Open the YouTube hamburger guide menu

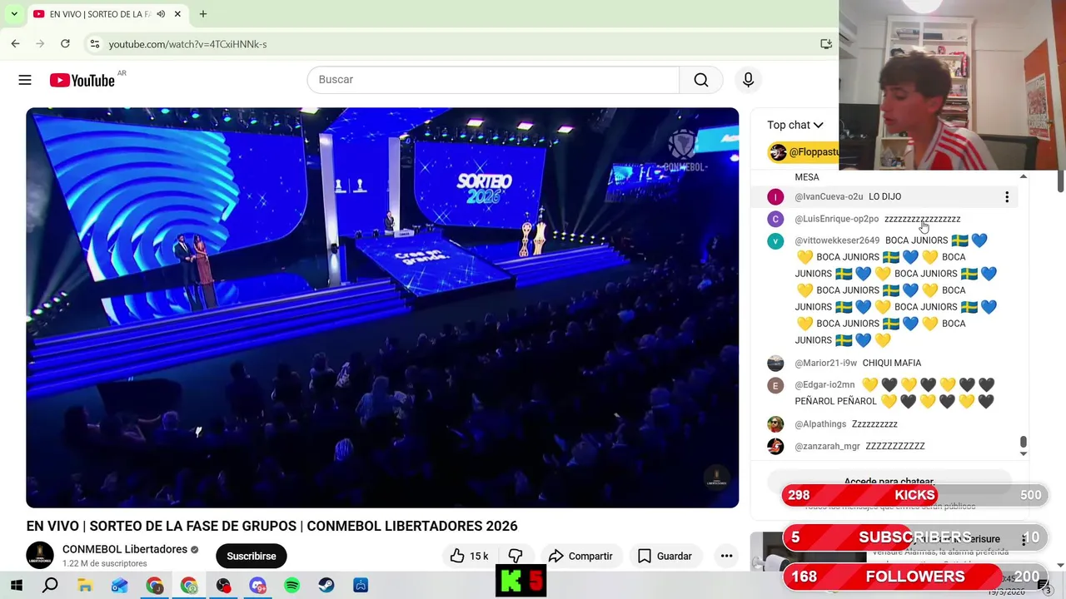25,80
